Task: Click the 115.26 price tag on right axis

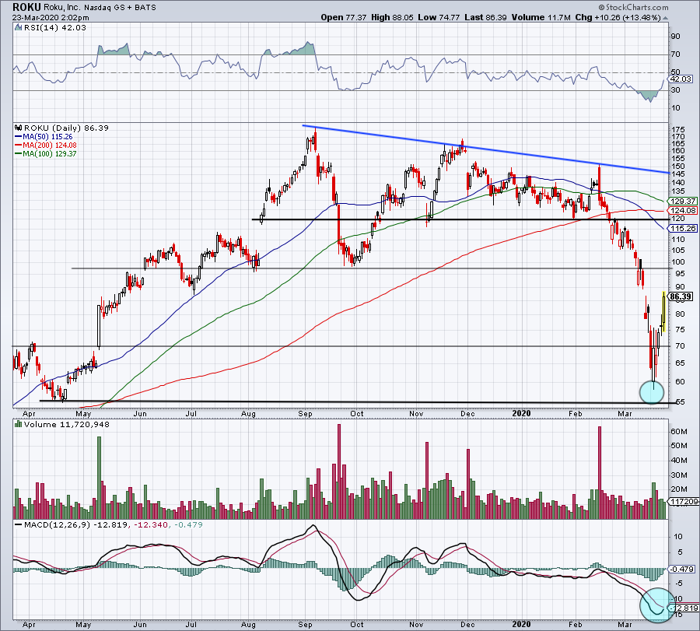Action: click(x=683, y=228)
